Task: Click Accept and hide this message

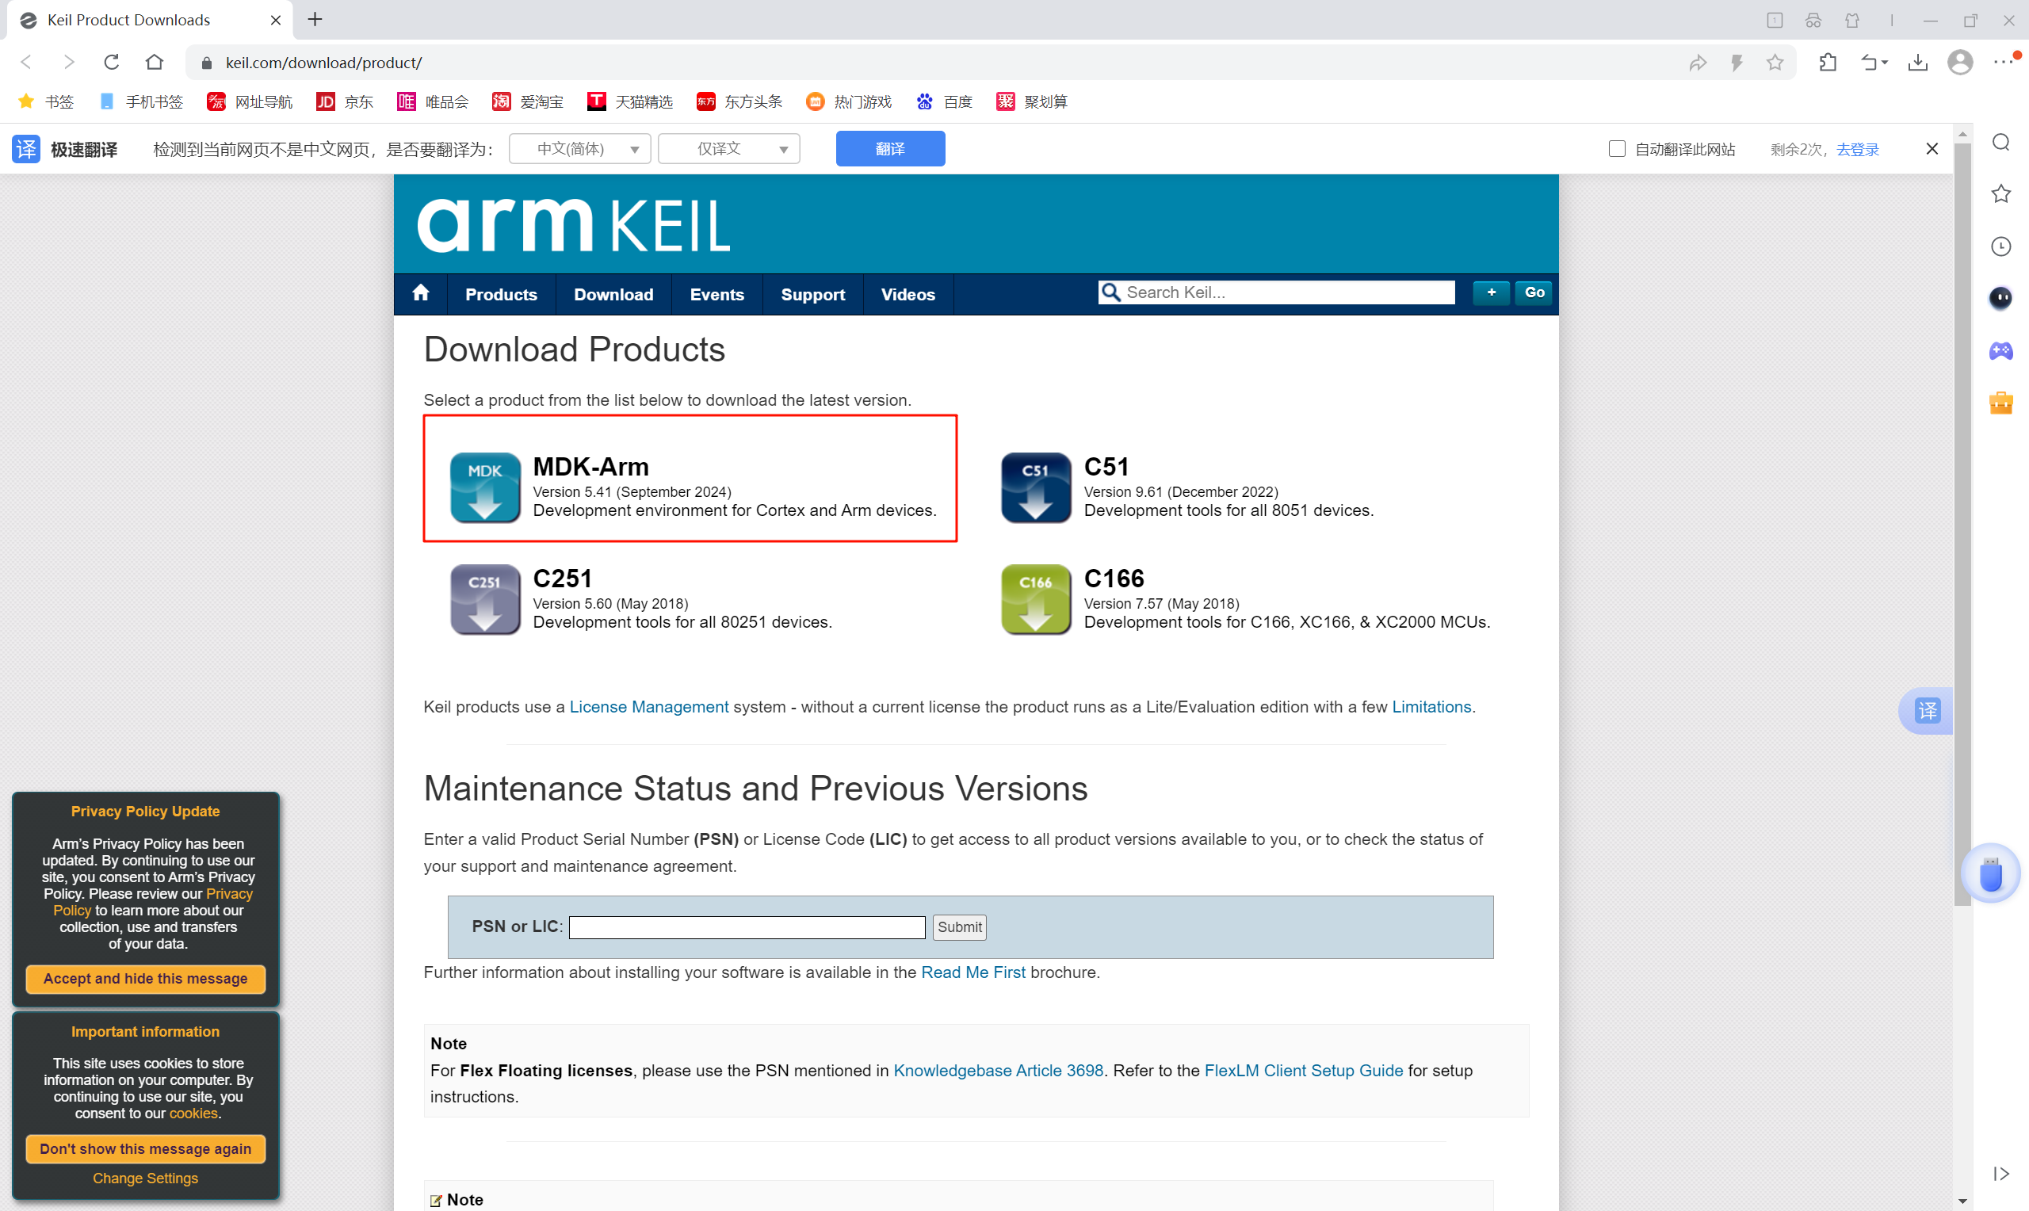Action: pyautogui.click(x=145, y=979)
